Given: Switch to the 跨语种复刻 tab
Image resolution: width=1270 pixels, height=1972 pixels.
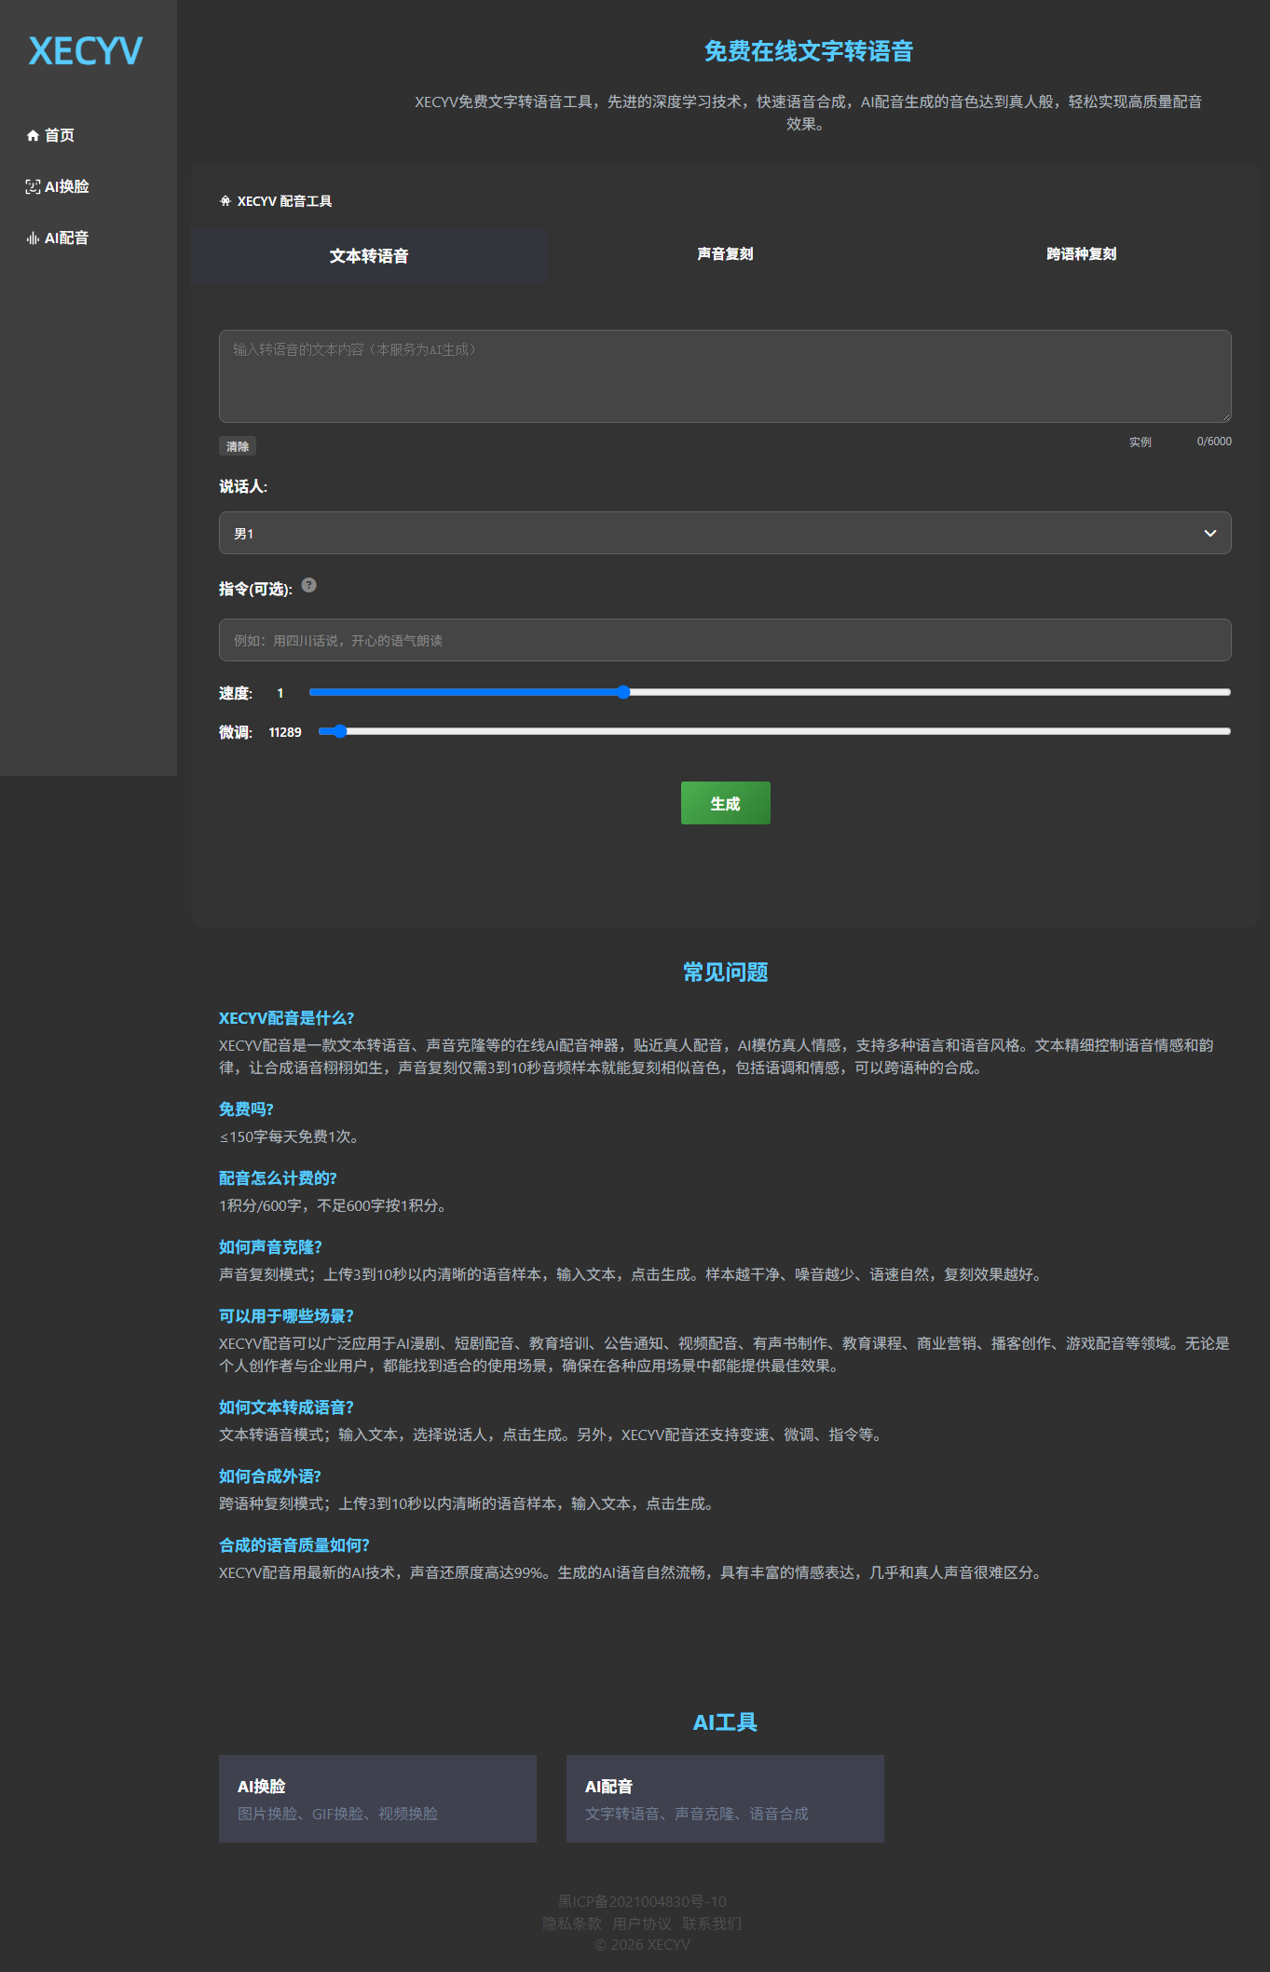Looking at the screenshot, I should (1081, 254).
